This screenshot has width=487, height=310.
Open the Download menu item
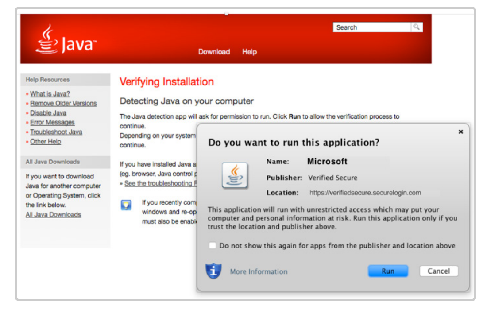tap(214, 52)
